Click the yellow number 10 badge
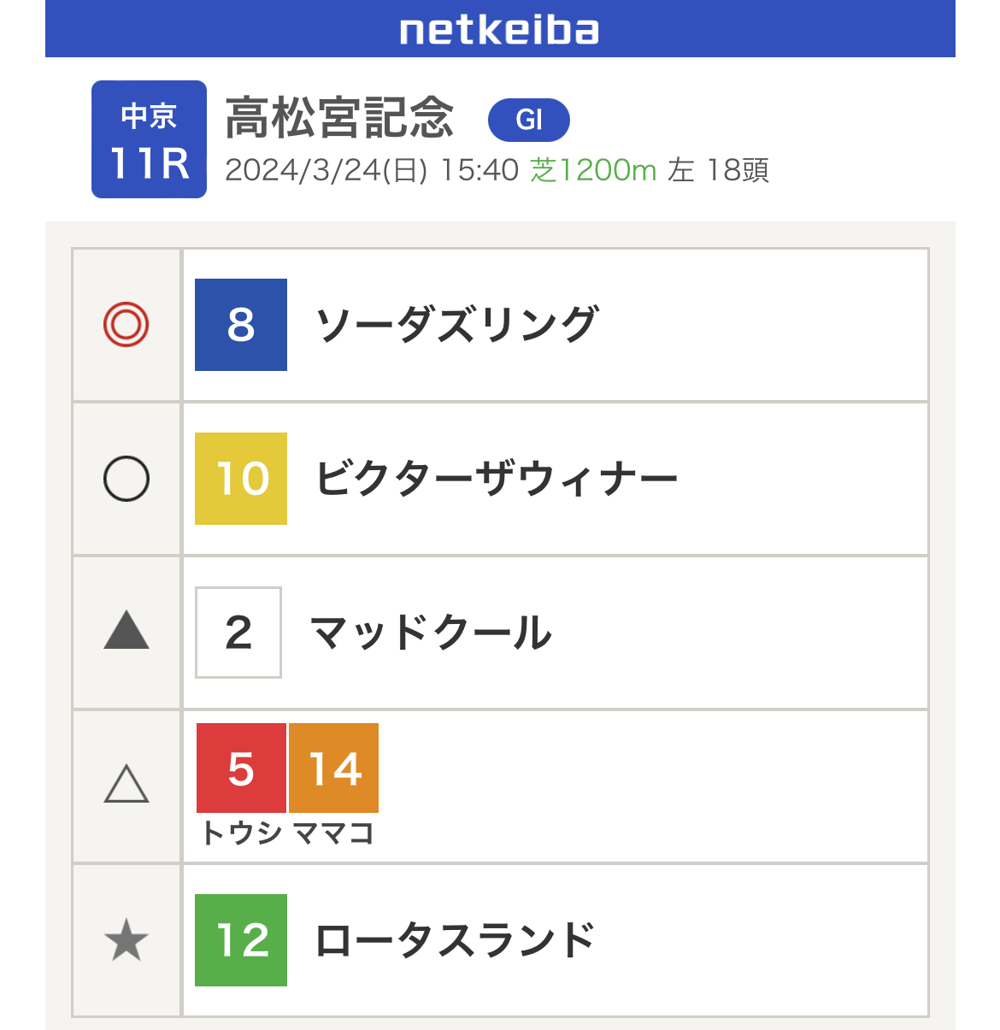 click(241, 479)
